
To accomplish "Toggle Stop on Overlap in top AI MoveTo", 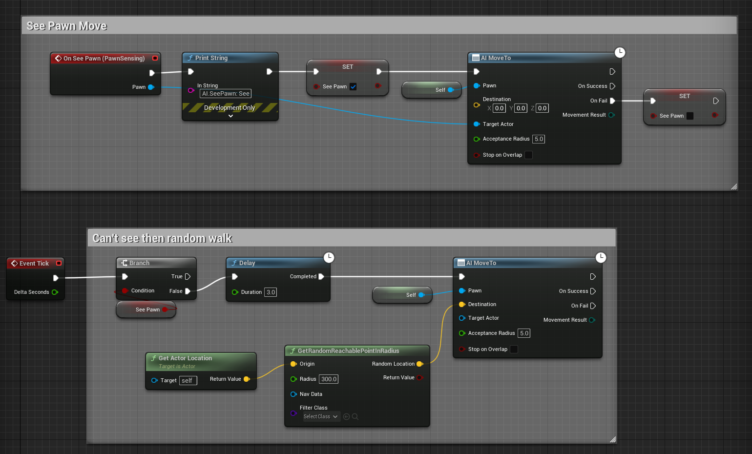I will pyautogui.click(x=528, y=155).
